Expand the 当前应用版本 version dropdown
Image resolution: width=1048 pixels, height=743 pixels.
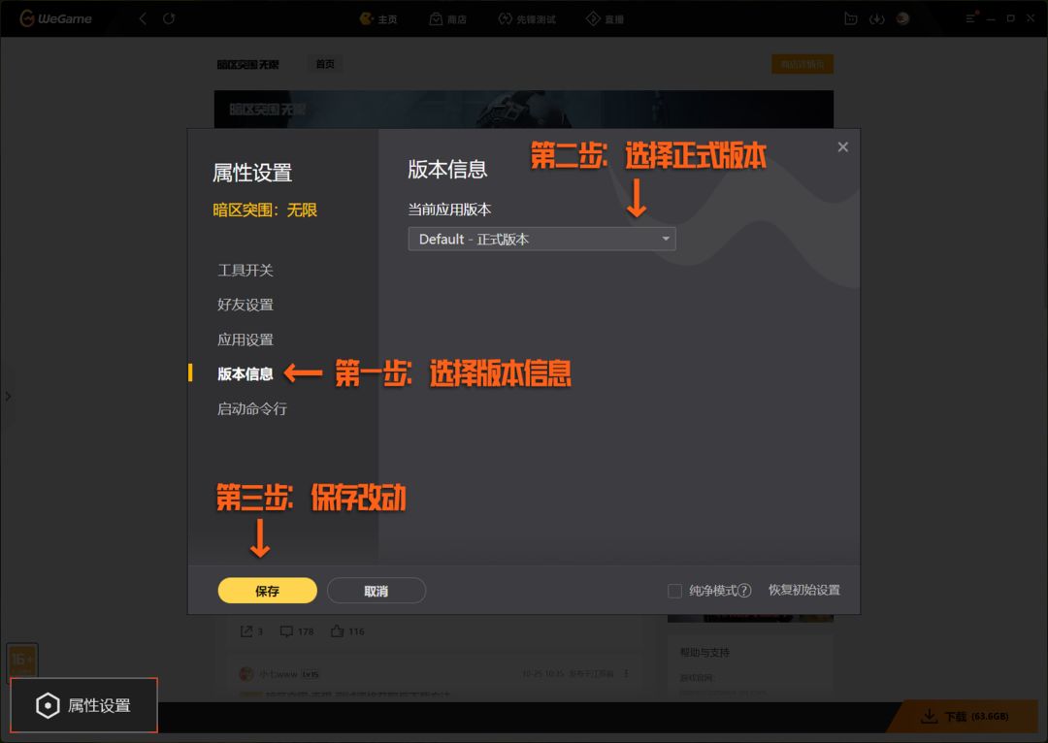(542, 240)
